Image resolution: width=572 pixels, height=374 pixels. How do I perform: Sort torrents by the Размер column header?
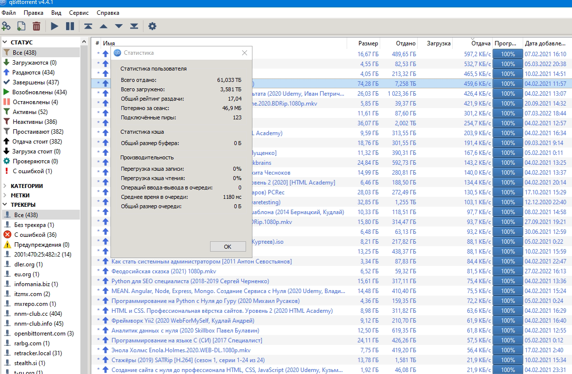(363, 43)
